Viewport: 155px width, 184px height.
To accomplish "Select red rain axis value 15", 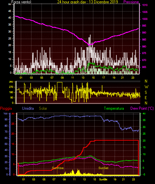I will point(13,144).
